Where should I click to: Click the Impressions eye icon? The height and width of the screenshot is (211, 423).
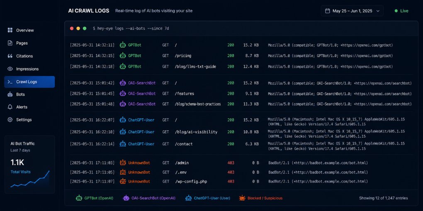coord(10,69)
